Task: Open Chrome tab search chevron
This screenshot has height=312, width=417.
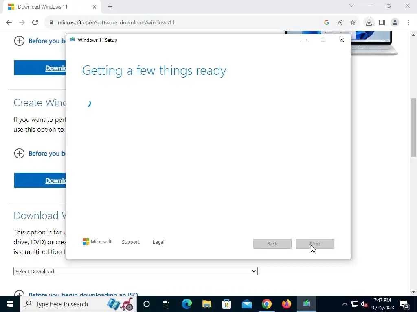Action: (x=351, y=6)
